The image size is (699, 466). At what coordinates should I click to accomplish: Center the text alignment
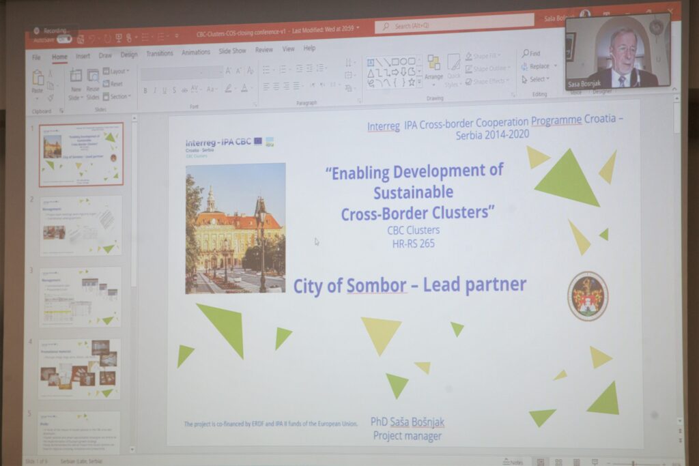(x=276, y=87)
